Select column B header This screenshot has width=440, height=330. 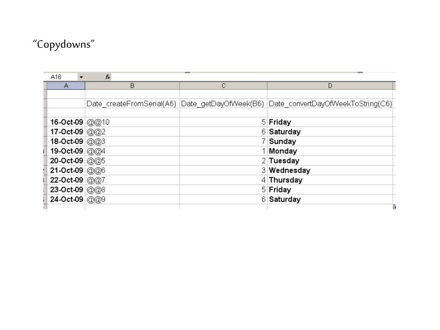coord(132,86)
